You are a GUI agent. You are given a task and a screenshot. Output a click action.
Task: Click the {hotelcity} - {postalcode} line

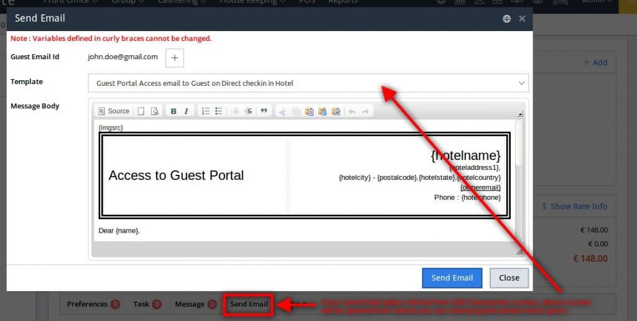pos(420,177)
